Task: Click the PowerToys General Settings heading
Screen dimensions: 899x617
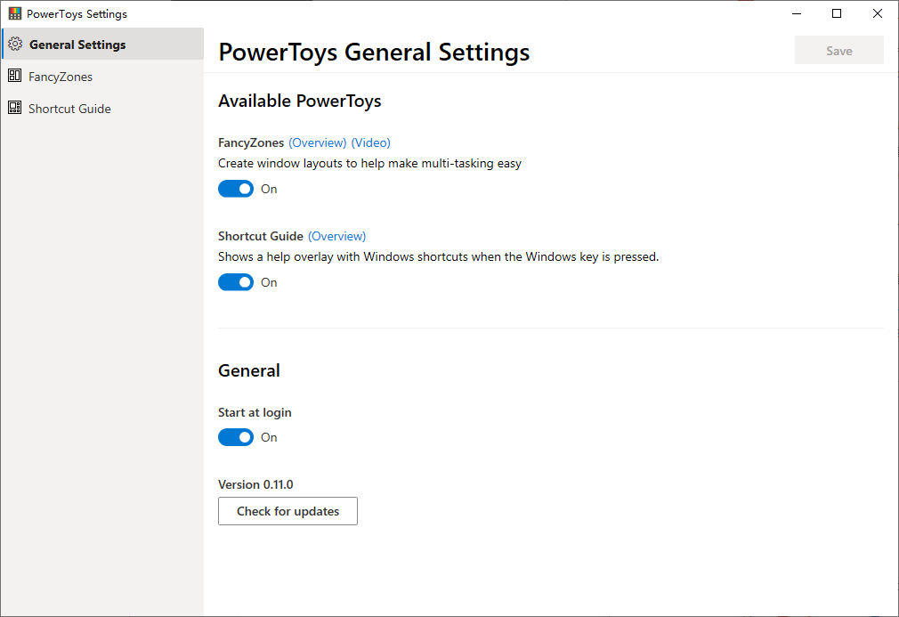Action: click(374, 52)
